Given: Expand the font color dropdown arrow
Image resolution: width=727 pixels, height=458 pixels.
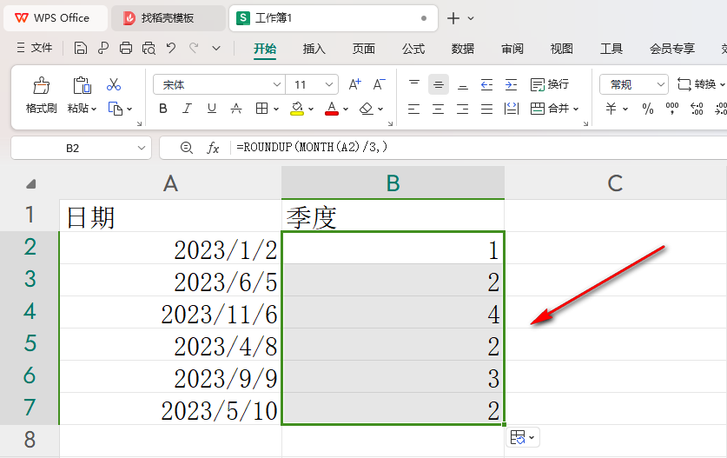Looking at the screenshot, I should [x=346, y=109].
